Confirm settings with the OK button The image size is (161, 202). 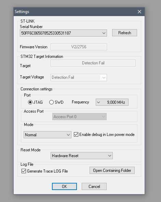point(64,186)
